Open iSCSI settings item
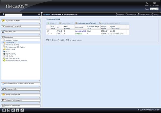The width and height of the screenshot is (161, 113). (x=7, y=51)
